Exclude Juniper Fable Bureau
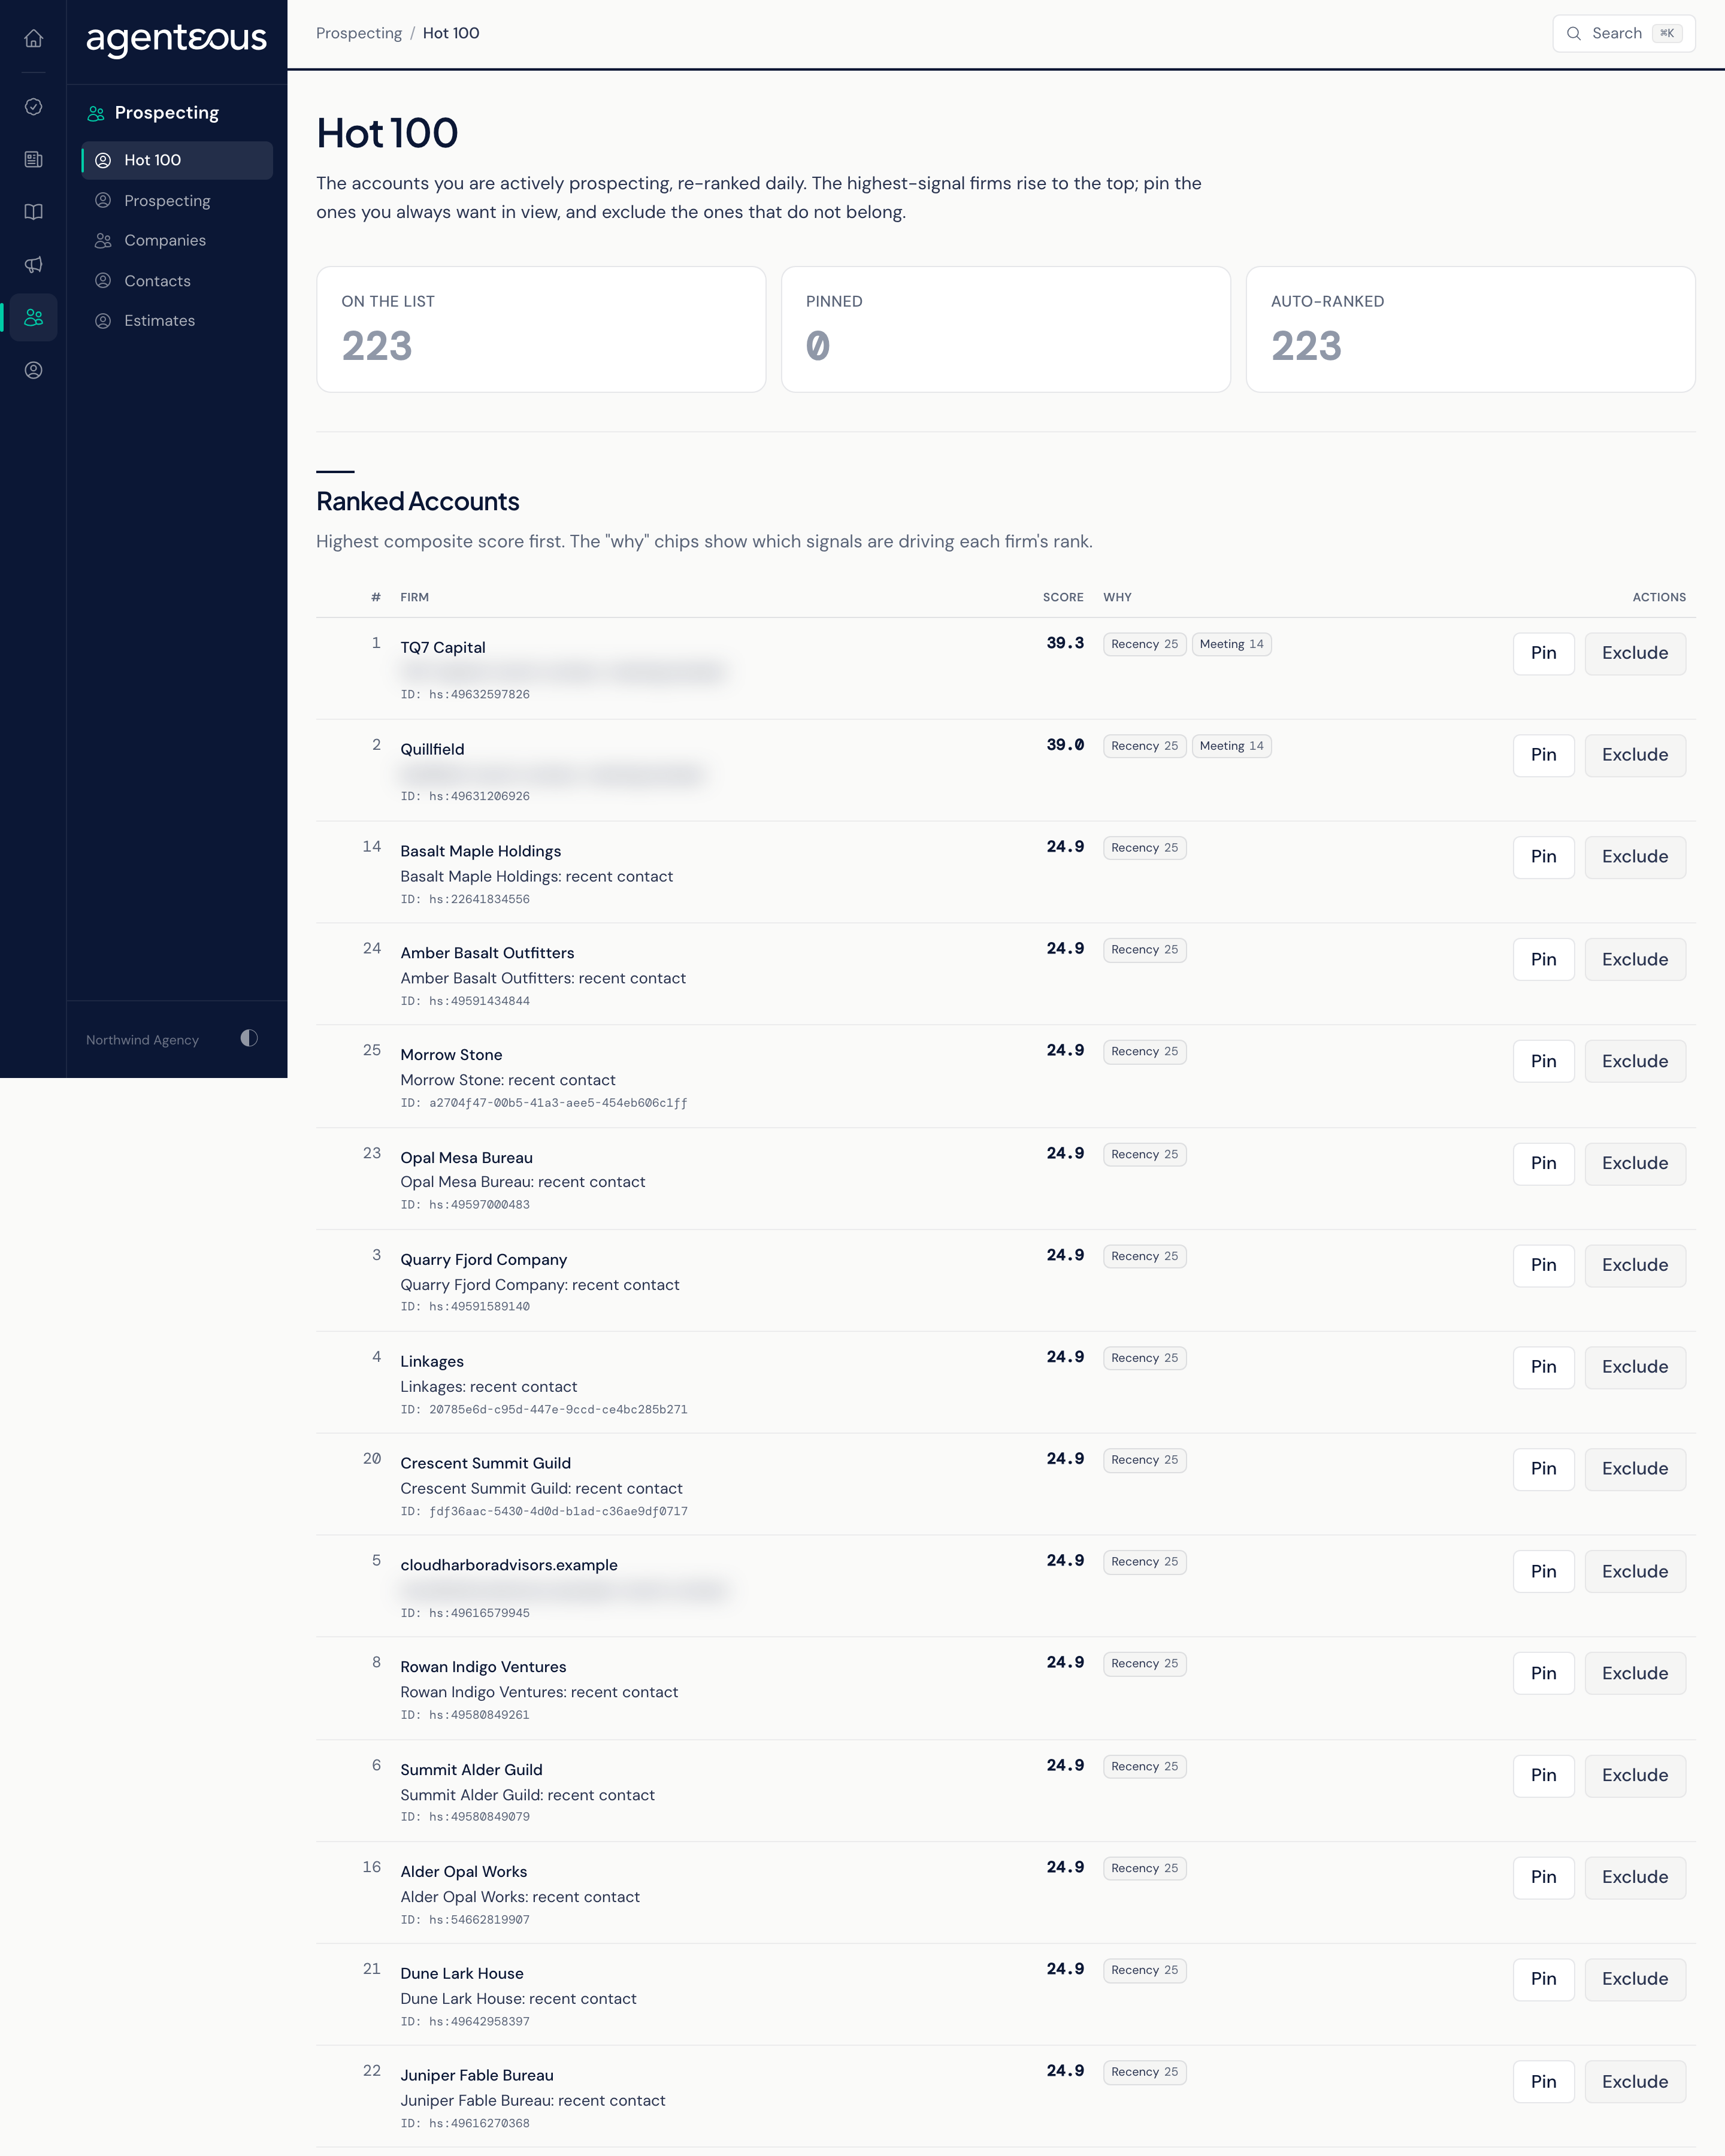Screen dimensions: 1725x2156 (1635, 2081)
